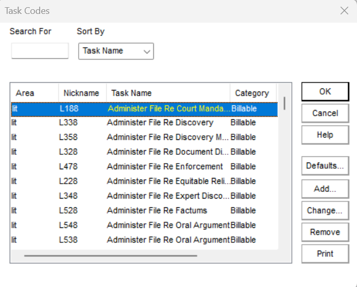The width and height of the screenshot is (357, 287).
Task: Remove the selected task code
Action: click(325, 232)
